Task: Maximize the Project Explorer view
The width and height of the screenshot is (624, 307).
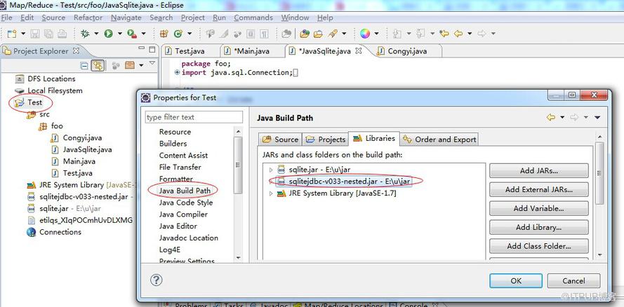Action: (x=152, y=50)
